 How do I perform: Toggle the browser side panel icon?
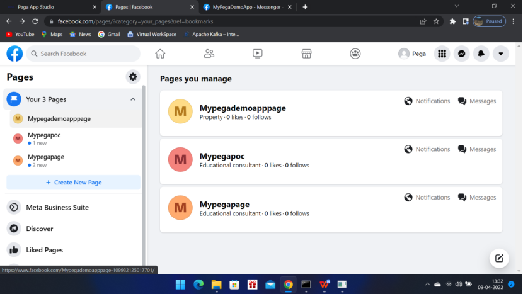pos(466,21)
